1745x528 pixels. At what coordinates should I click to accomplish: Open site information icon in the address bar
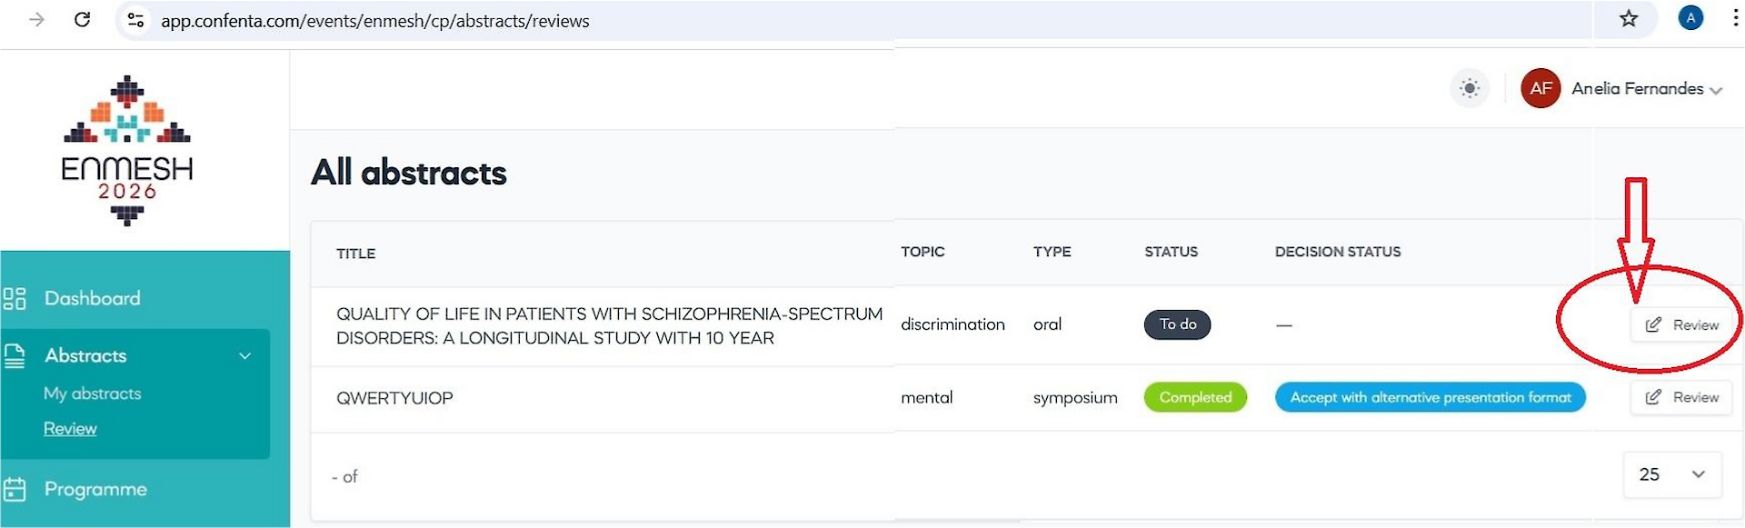pyautogui.click(x=135, y=19)
